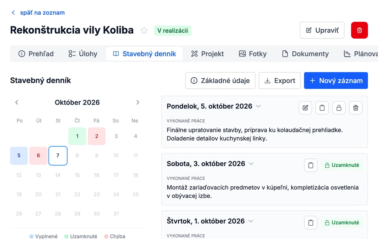Switch to the Úlohy tab

coord(83,54)
